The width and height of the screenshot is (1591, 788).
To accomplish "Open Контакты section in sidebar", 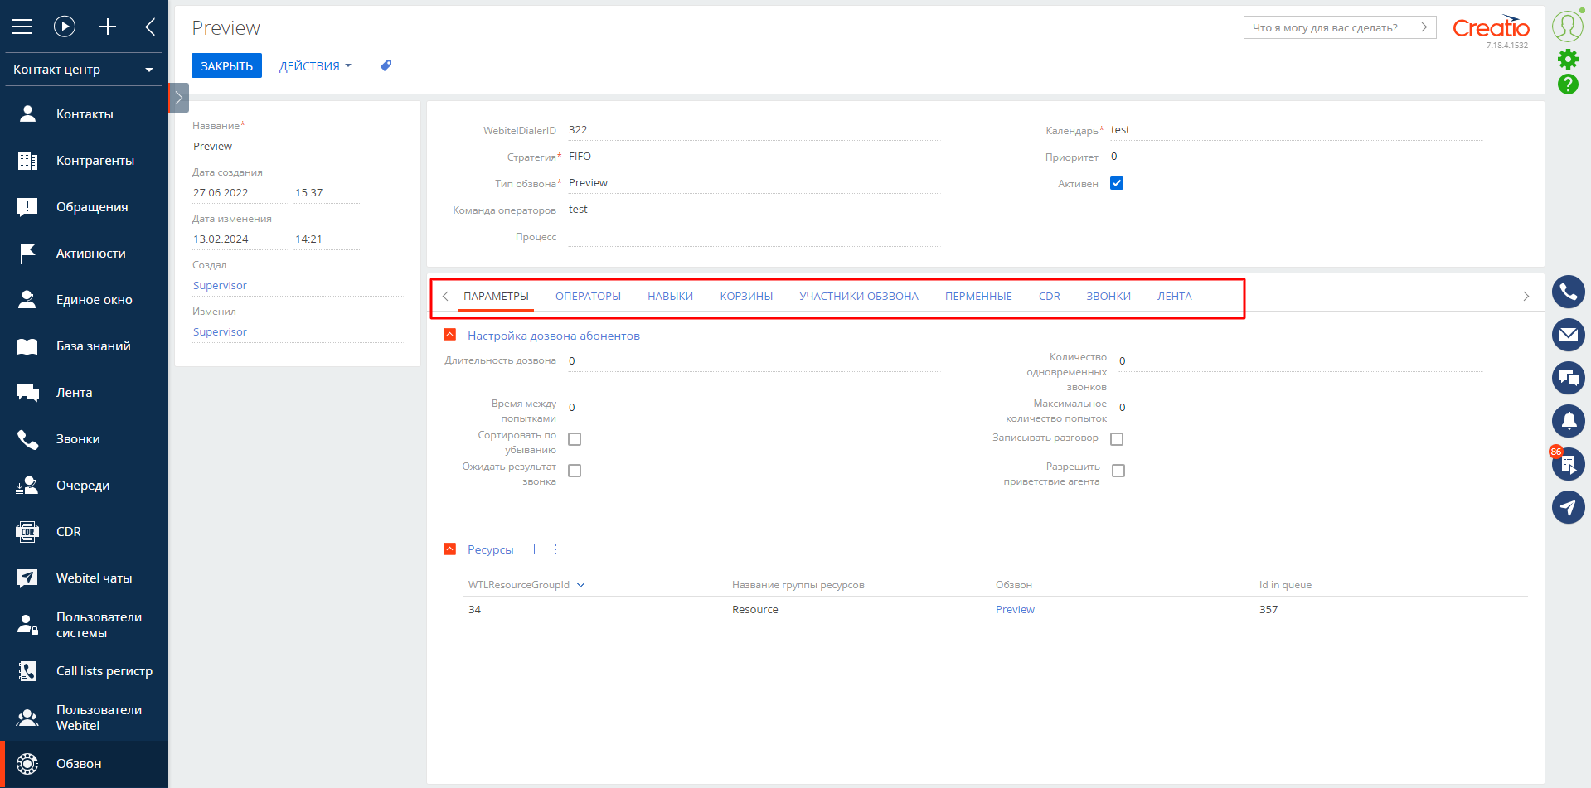I will point(84,114).
